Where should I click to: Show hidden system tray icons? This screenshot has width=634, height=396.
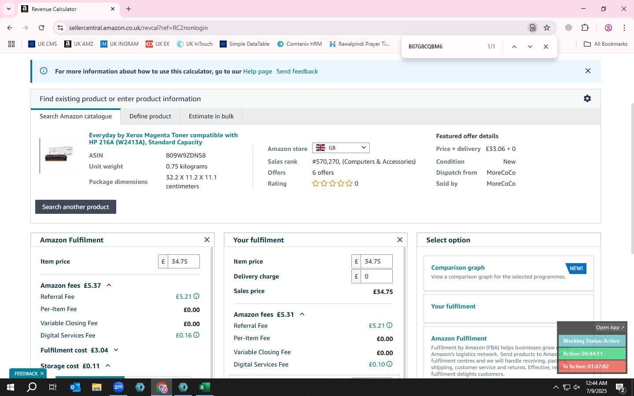click(556, 388)
